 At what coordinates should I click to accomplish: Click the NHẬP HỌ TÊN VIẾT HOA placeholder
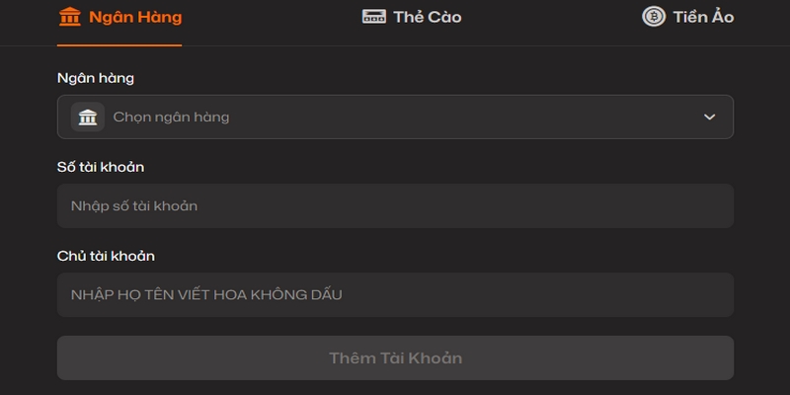pos(206,294)
